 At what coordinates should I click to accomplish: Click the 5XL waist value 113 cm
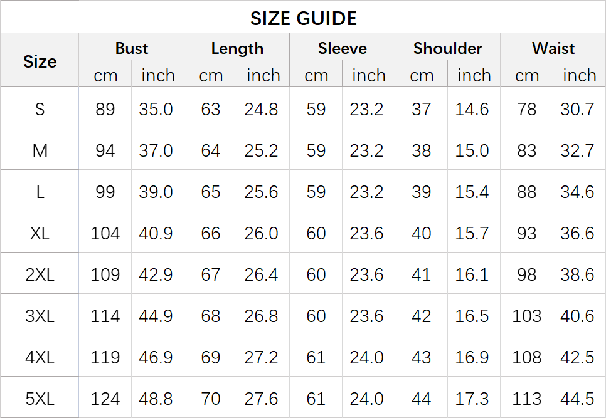527,399
